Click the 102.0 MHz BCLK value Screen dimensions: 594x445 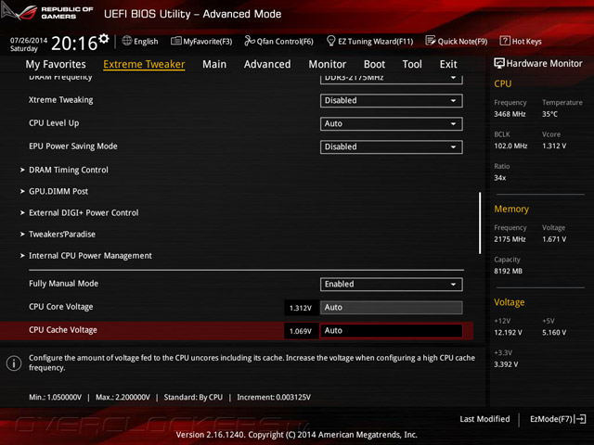coord(510,146)
